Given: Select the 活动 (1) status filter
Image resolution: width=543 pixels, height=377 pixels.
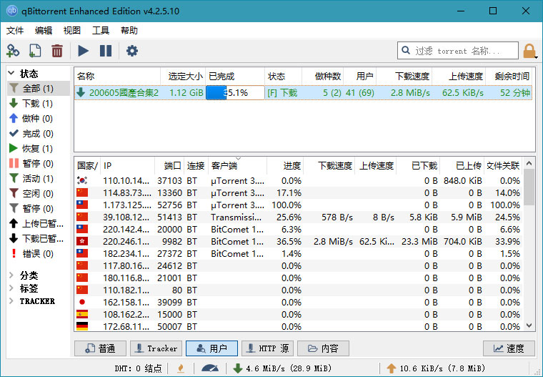Looking at the screenshot, I should click(x=38, y=179).
